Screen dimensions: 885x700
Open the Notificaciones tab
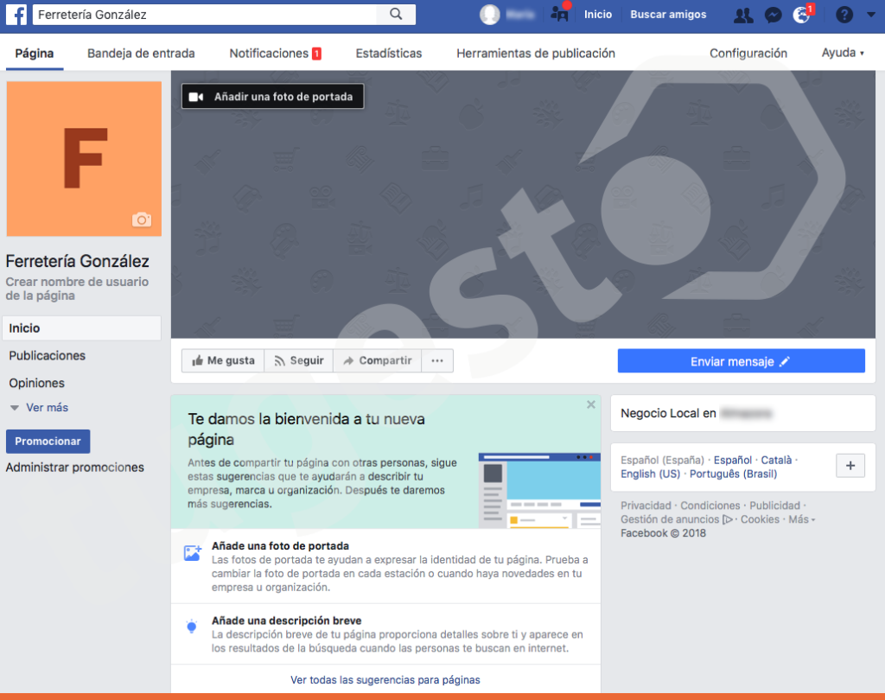[x=275, y=53]
